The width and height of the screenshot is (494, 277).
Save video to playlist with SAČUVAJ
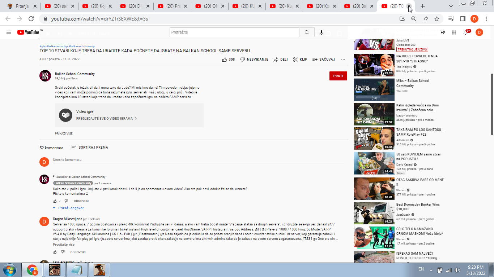[324, 60]
